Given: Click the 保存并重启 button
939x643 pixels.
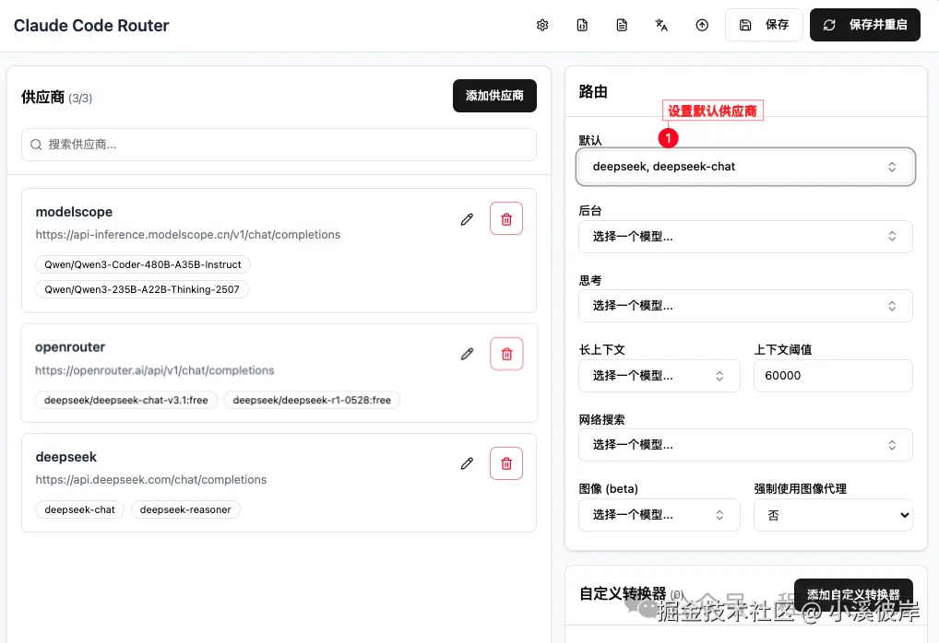Looking at the screenshot, I should (x=864, y=25).
